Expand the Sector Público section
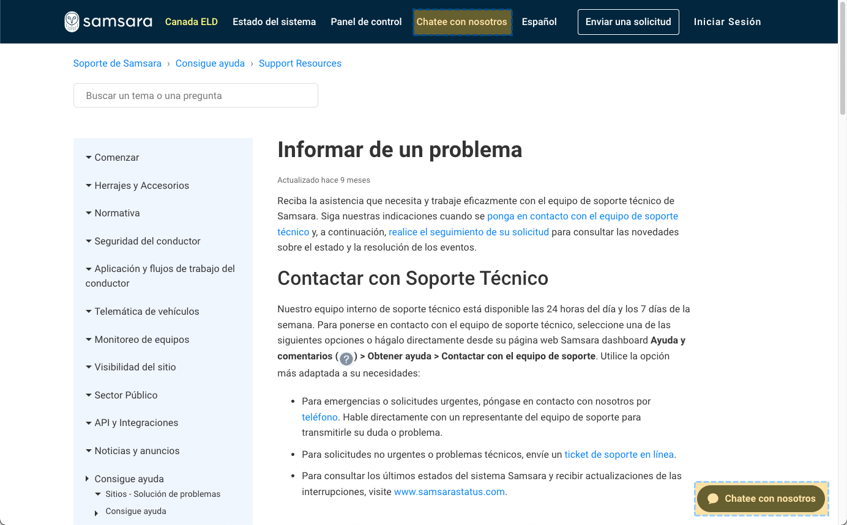The height and width of the screenshot is (525, 847). [x=121, y=395]
